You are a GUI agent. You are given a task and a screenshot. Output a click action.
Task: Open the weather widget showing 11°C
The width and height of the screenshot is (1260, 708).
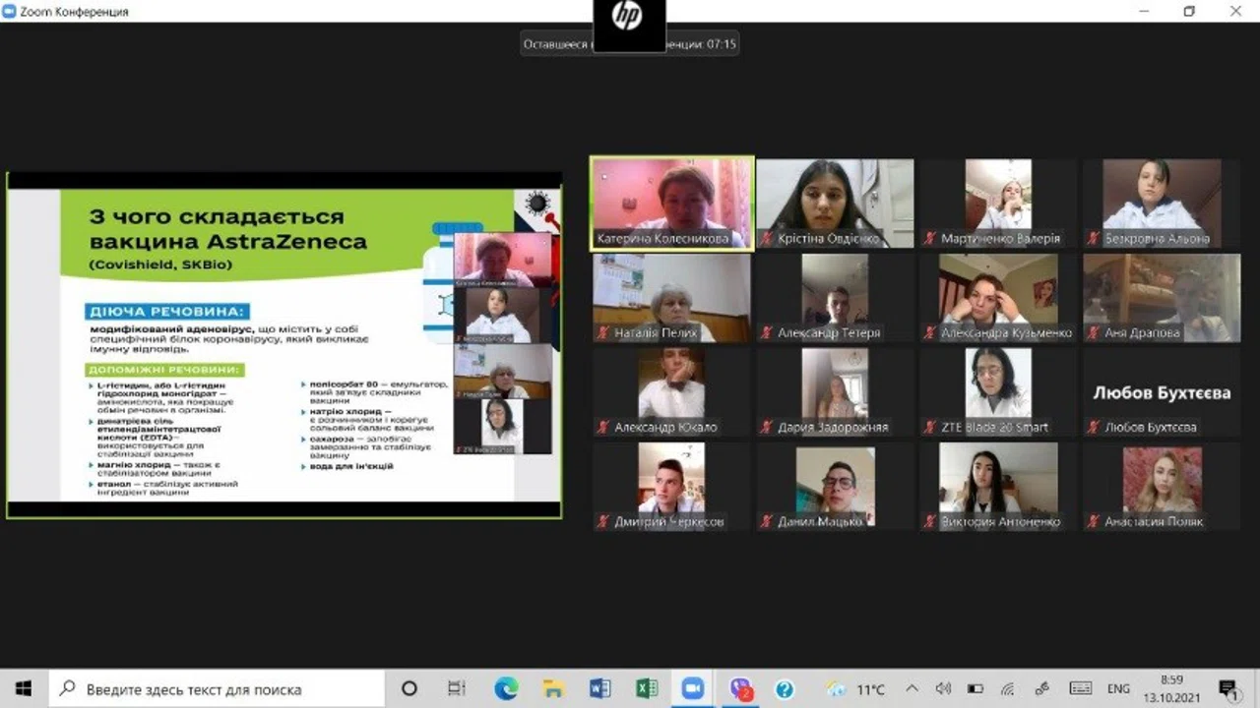click(x=856, y=689)
